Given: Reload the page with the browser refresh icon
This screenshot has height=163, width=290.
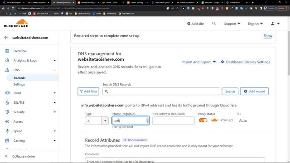Looking at the screenshot, I should (x=13, y=8).
